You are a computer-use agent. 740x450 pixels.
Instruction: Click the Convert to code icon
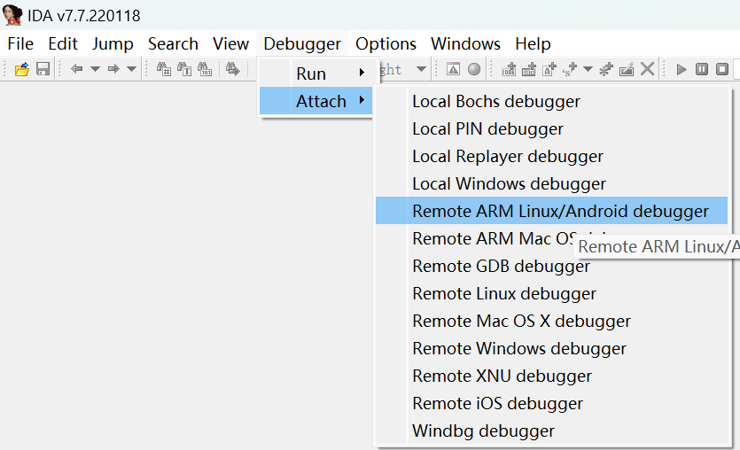(x=509, y=69)
